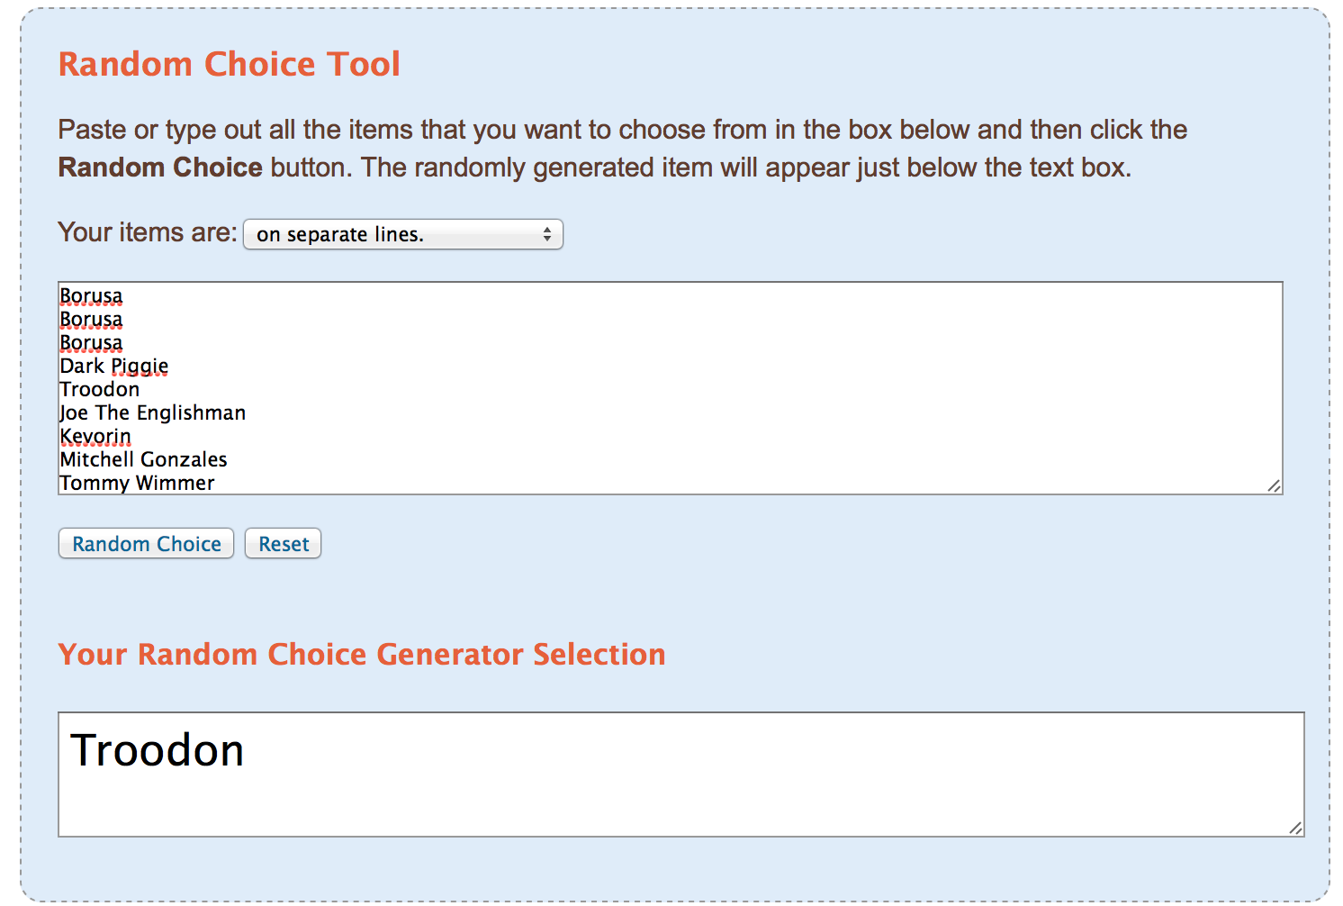Viewport: 1343px width, 906px height.
Task: Click the "Random Choice Tool" heading
Action: 229,64
